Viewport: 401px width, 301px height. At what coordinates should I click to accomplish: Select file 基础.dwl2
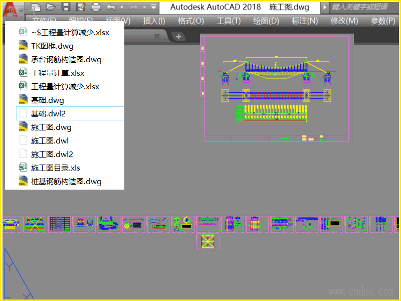(70, 113)
